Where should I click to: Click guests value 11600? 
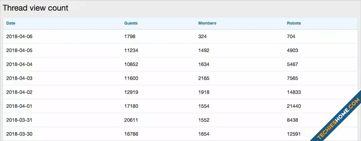[x=131, y=78]
